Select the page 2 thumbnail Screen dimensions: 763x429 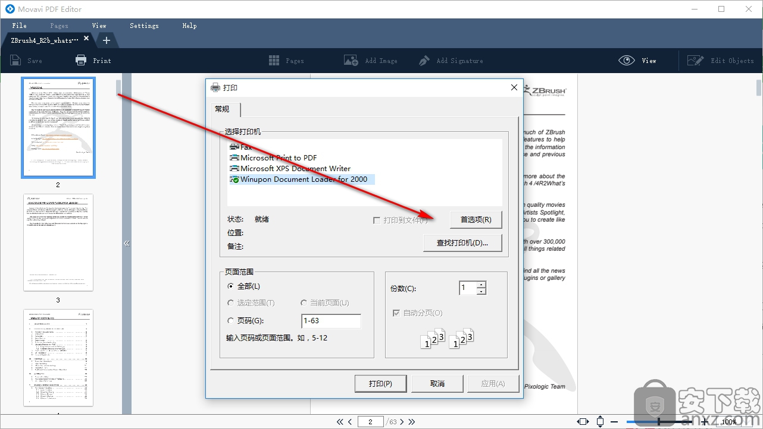pyautogui.click(x=58, y=127)
